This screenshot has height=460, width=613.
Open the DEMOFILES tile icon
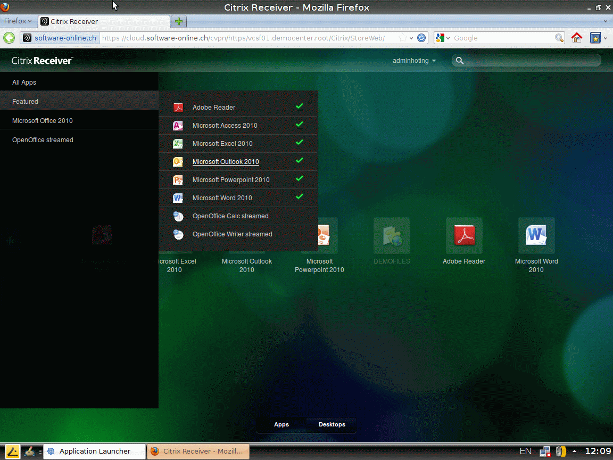point(392,235)
